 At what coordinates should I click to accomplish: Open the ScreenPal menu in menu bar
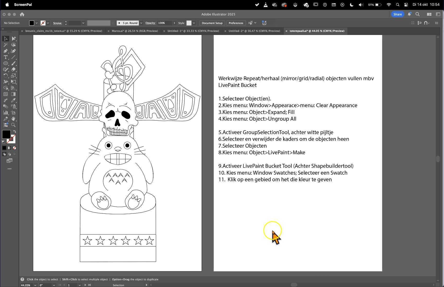[x=23, y=5]
